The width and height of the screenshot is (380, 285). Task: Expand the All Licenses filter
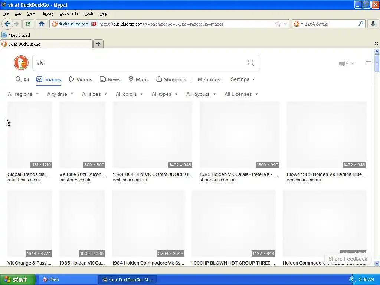[x=241, y=94]
